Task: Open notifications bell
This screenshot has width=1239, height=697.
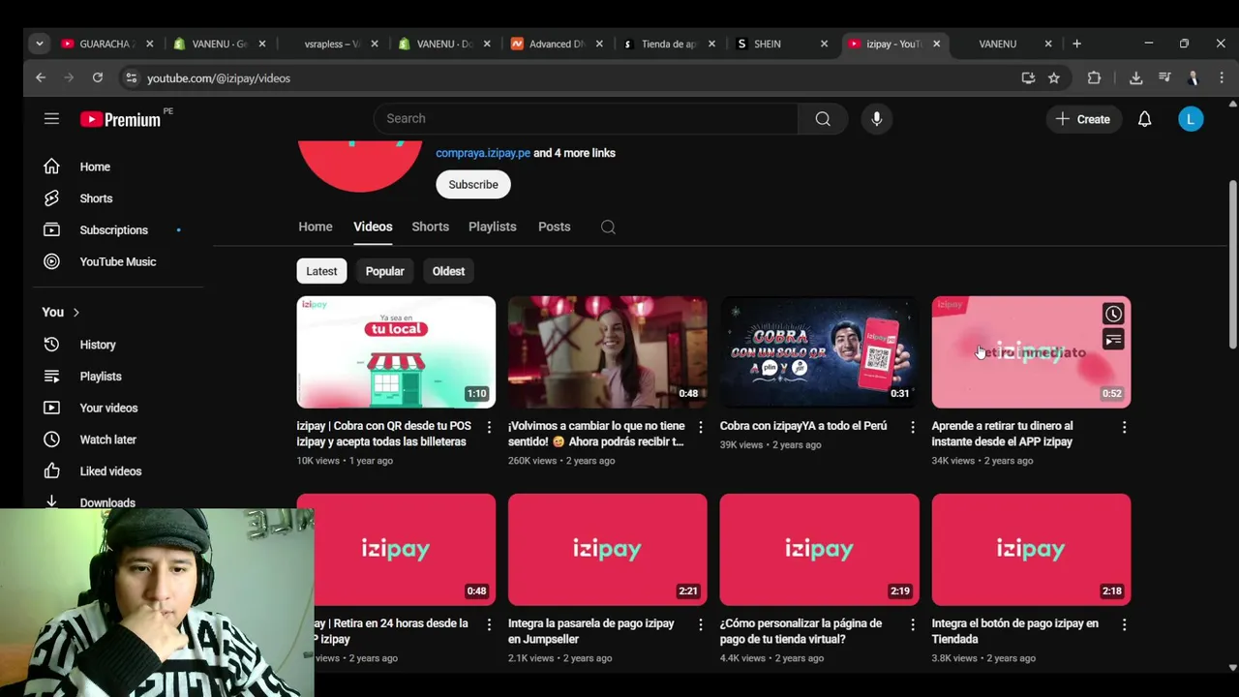Action: pyautogui.click(x=1144, y=119)
